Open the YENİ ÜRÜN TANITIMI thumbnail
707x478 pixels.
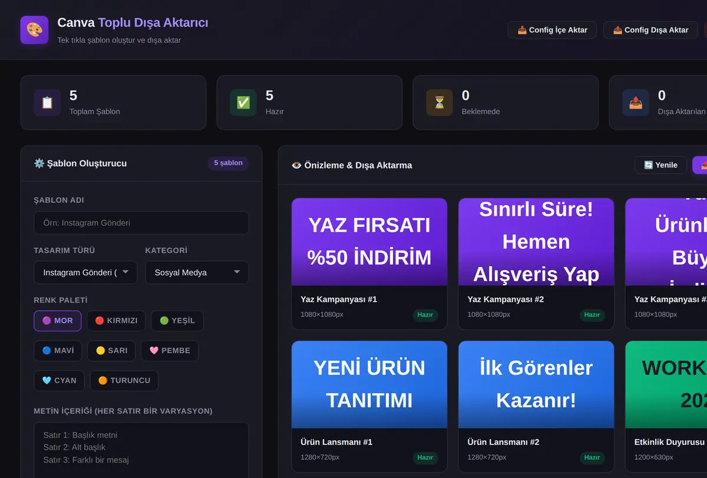coord(369,384)
